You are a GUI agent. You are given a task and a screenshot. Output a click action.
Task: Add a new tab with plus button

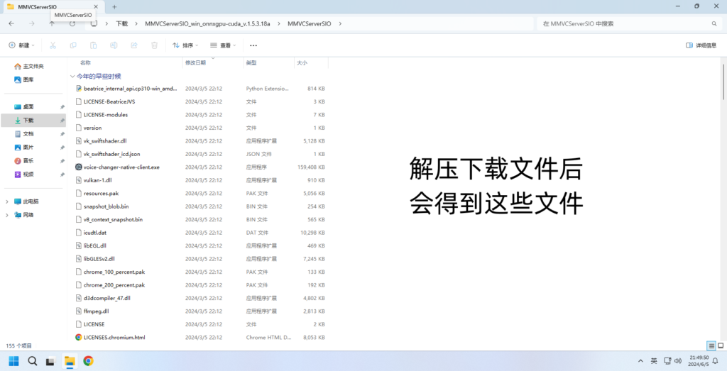pos(114,6)
